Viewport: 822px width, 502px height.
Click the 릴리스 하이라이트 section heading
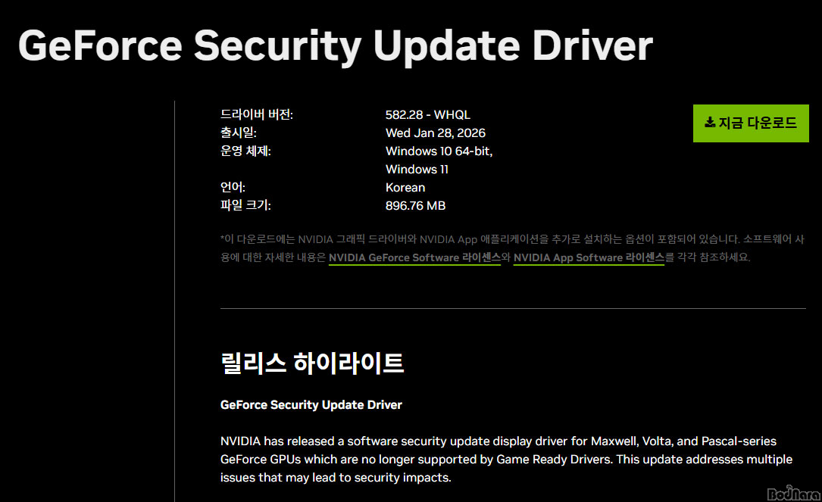[312, 363]
